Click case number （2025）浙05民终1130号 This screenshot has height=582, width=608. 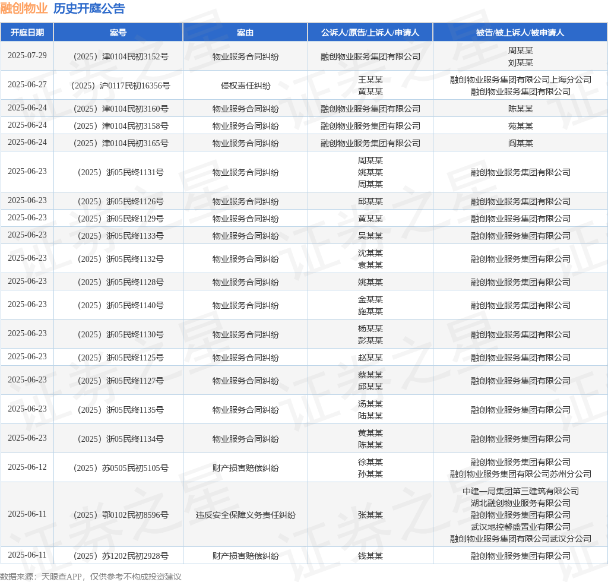121,334
